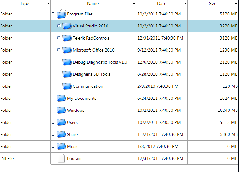Viewport: 239px width, 172px height.
Task: Click the Music folder icon
Action: 61,146
